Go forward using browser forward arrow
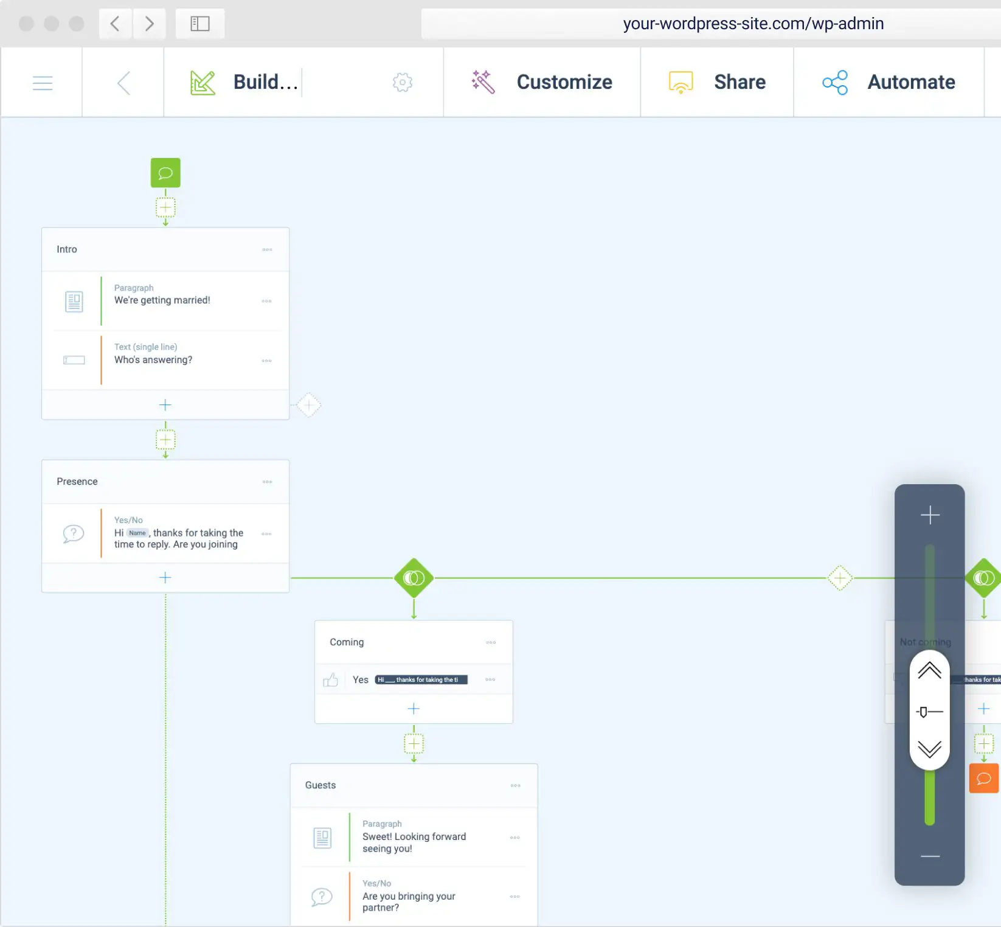The image size is (1001, 927). pyautogui.click(x=150, y=24)
